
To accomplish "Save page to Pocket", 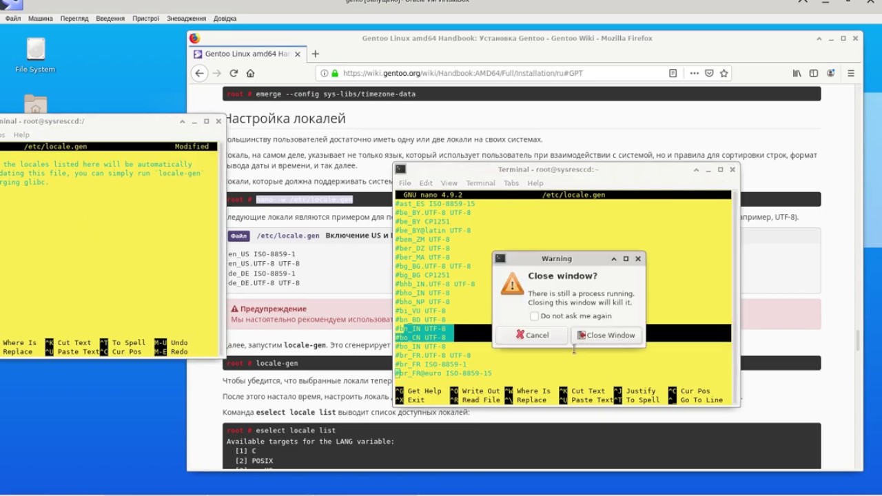I will pyautogui.click(x=709, y=73).
